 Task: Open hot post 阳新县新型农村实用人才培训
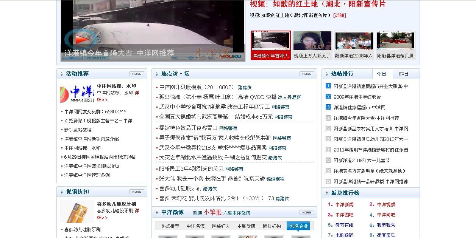pos(371,128)
